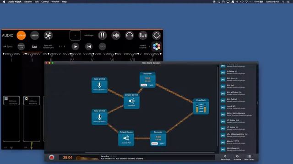Click the second channel's gear source slot
Viewport: 293px width, 164px height.
click(32, 101)
